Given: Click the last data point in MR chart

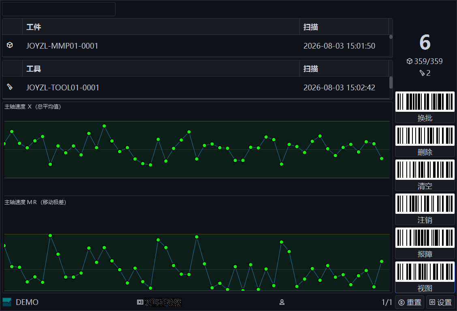Looking at the screenshot, I should (x=382, y=261).
